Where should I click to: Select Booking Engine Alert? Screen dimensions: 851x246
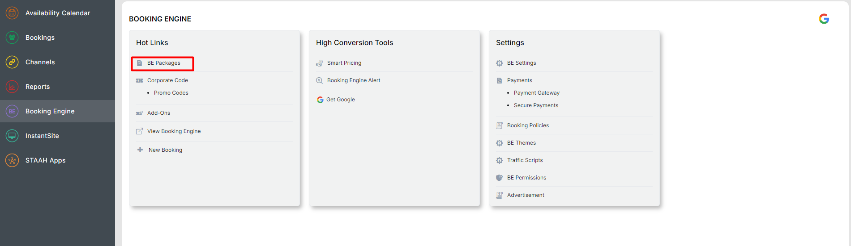point(354,80)
